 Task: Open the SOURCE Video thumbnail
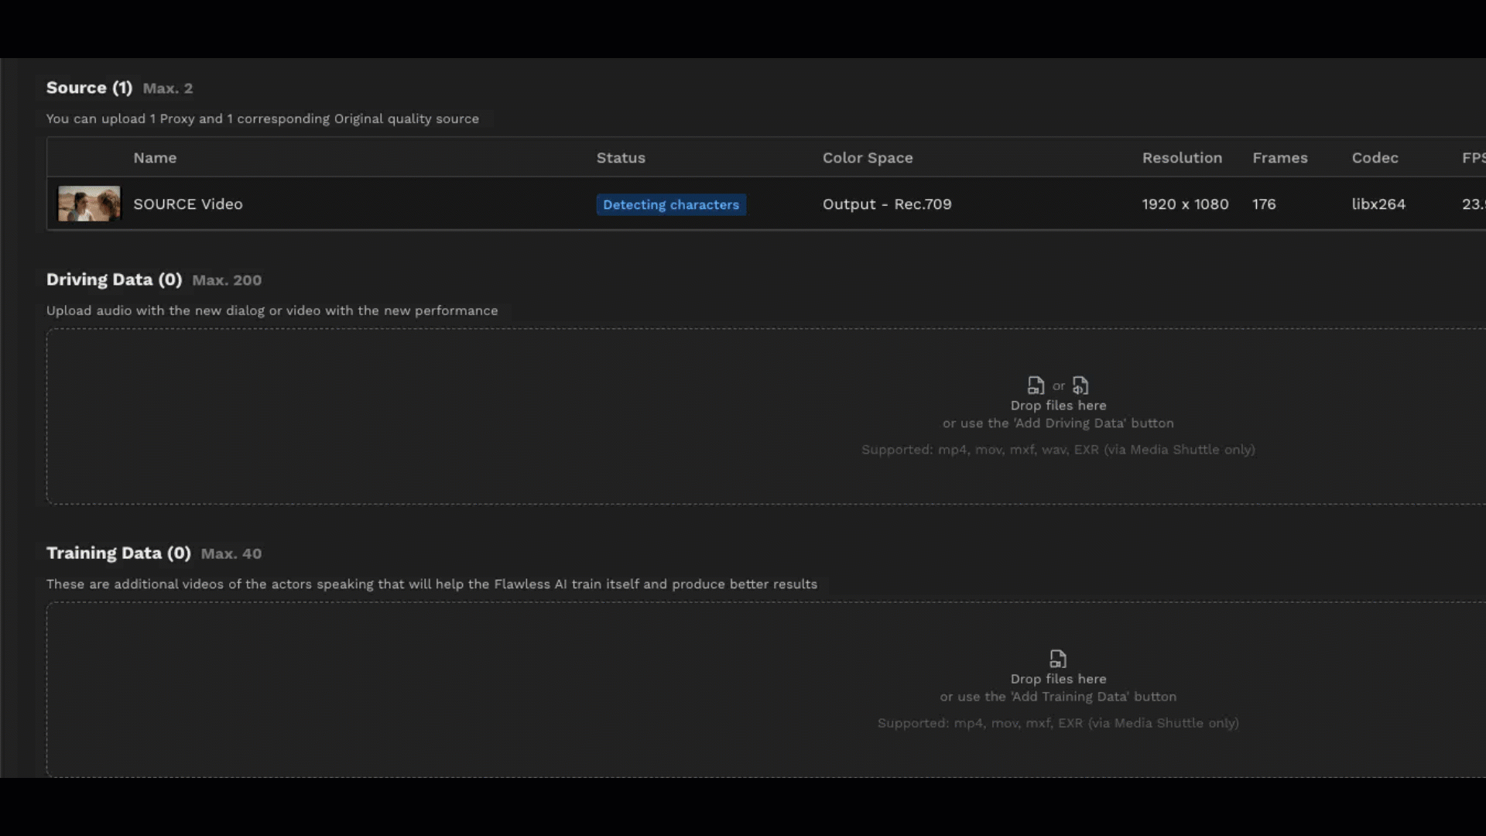[89, 204]
